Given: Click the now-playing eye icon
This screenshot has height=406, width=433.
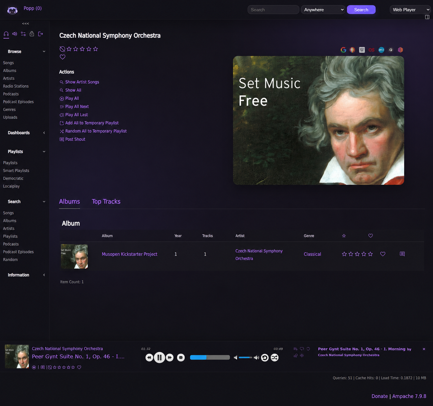Looking at the screenshot, I should (34, 367).
